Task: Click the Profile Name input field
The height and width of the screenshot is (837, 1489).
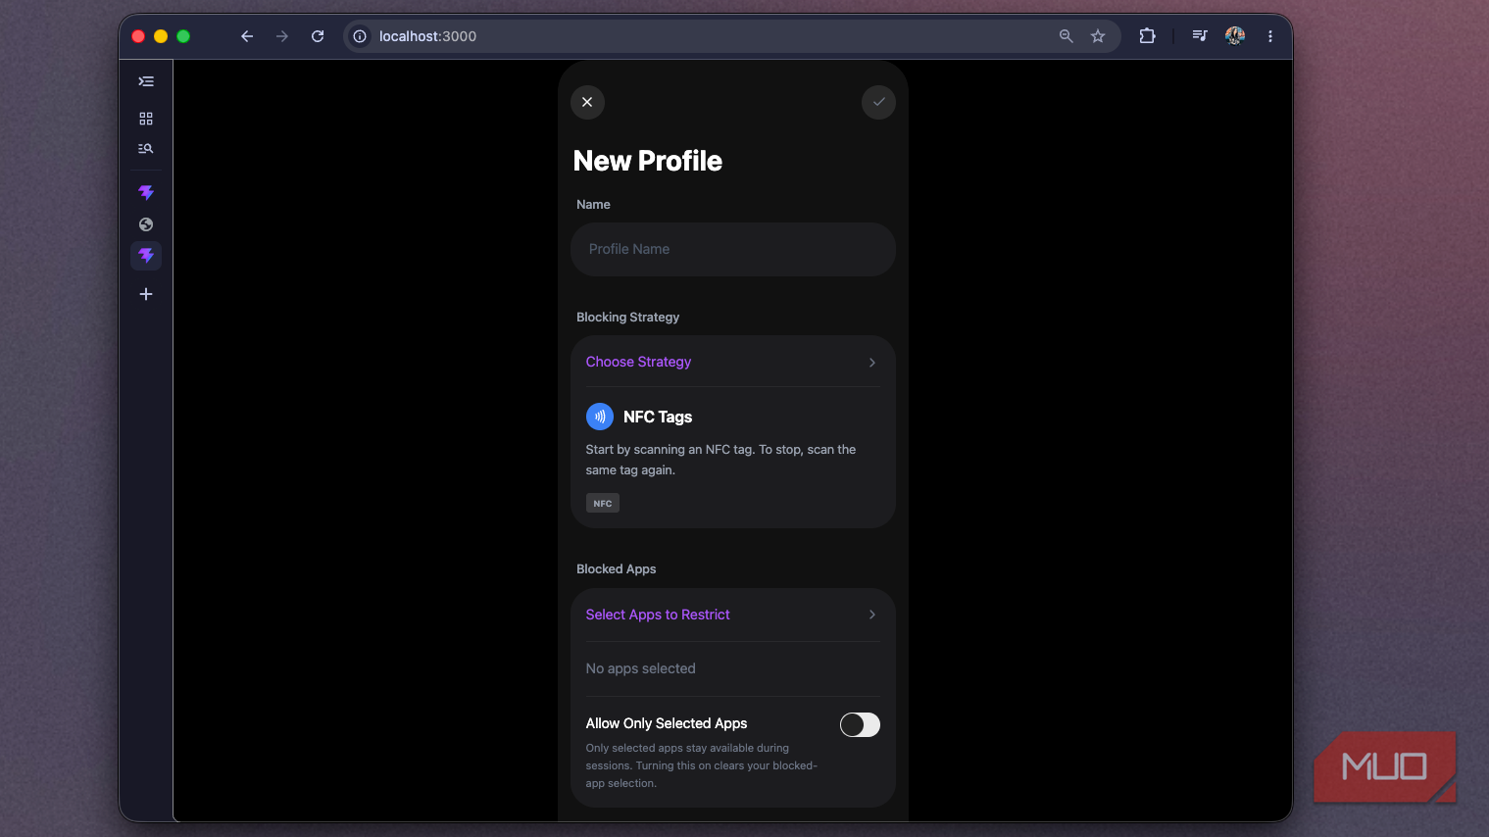Action: (x=733, y=249)
